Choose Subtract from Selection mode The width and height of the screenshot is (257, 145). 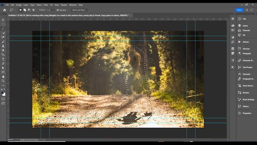29,10
